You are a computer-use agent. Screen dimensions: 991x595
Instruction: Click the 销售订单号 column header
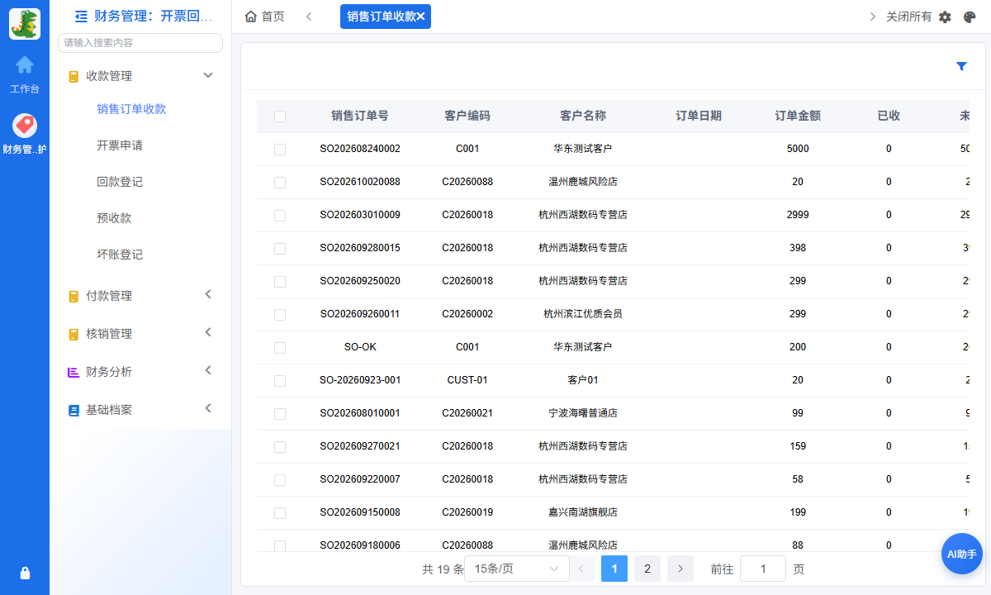pos(360,116)
